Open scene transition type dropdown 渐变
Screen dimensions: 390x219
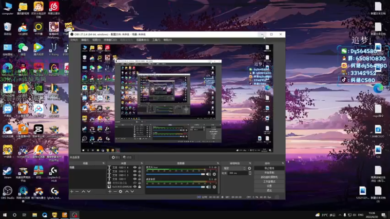pos(234,168)
